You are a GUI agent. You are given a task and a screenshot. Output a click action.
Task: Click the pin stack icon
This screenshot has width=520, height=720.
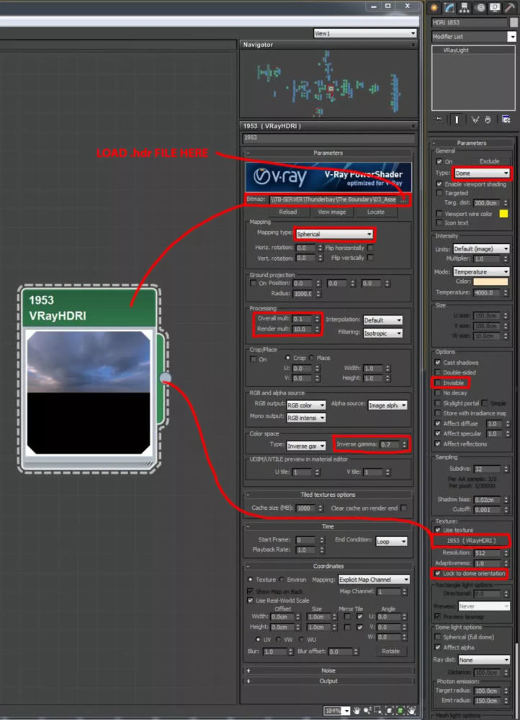[x=439, y=120]
